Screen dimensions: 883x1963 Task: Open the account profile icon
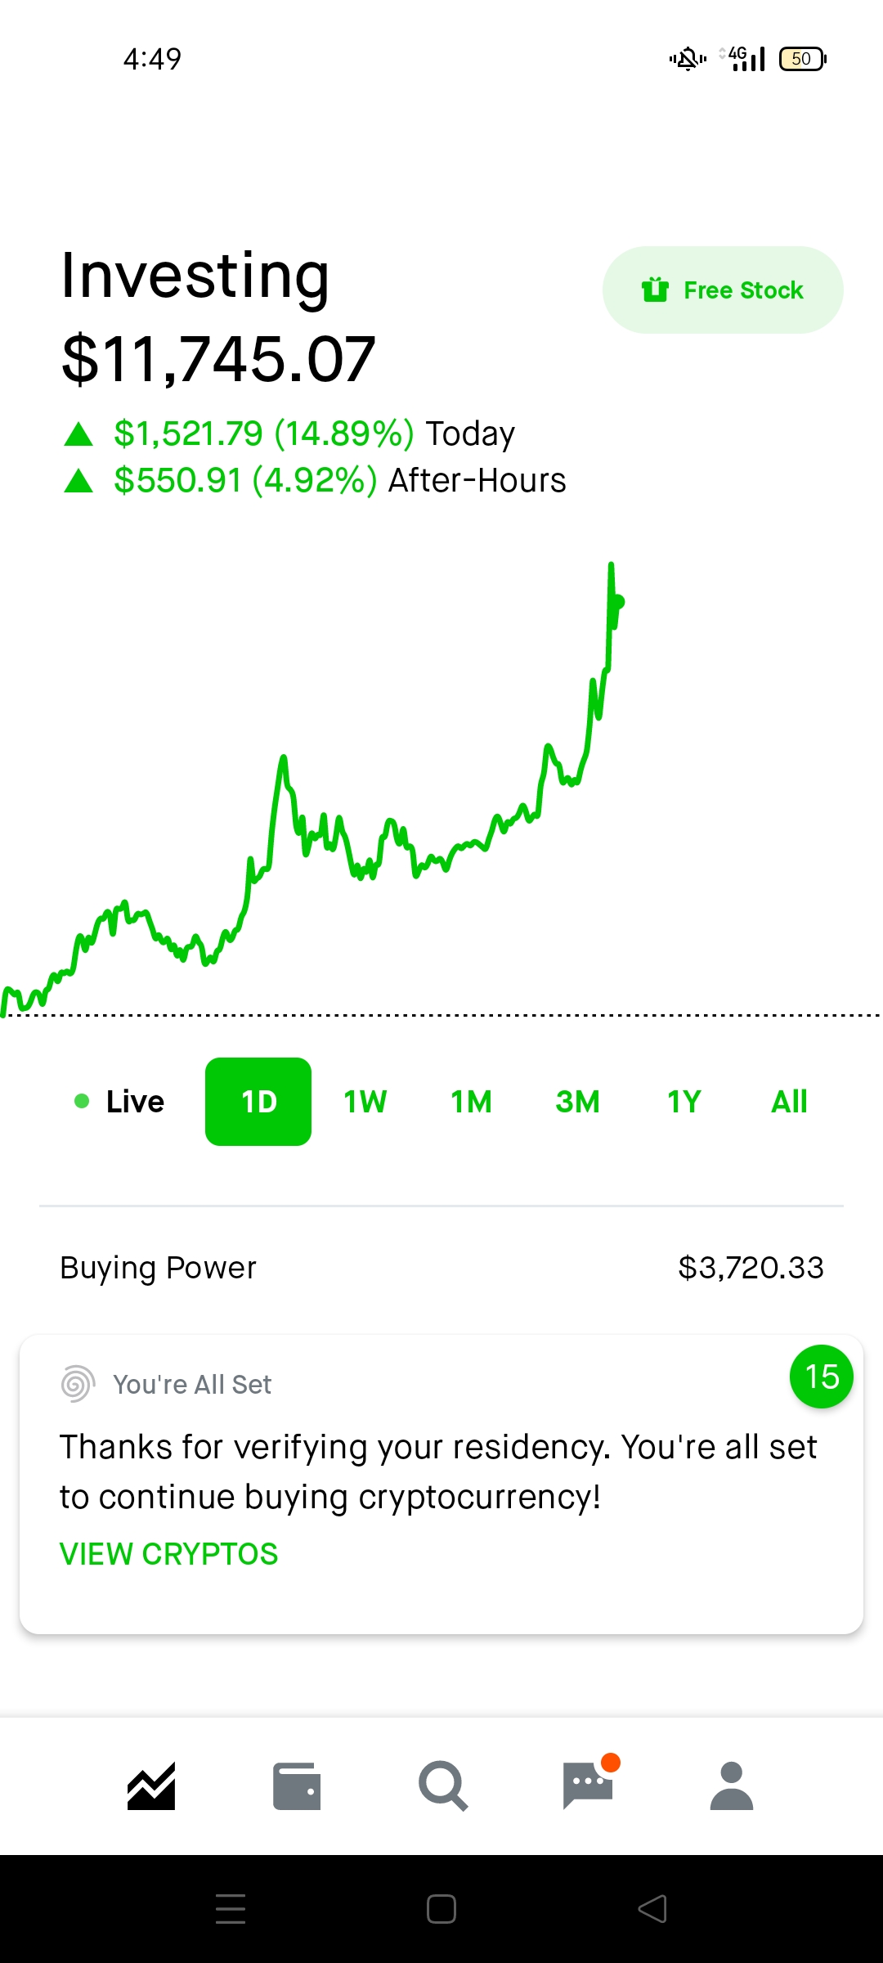732,1786
